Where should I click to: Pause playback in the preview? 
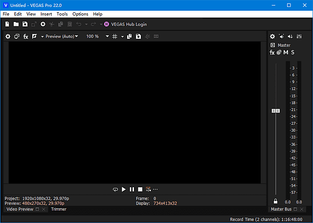click(x=132, y=189)
